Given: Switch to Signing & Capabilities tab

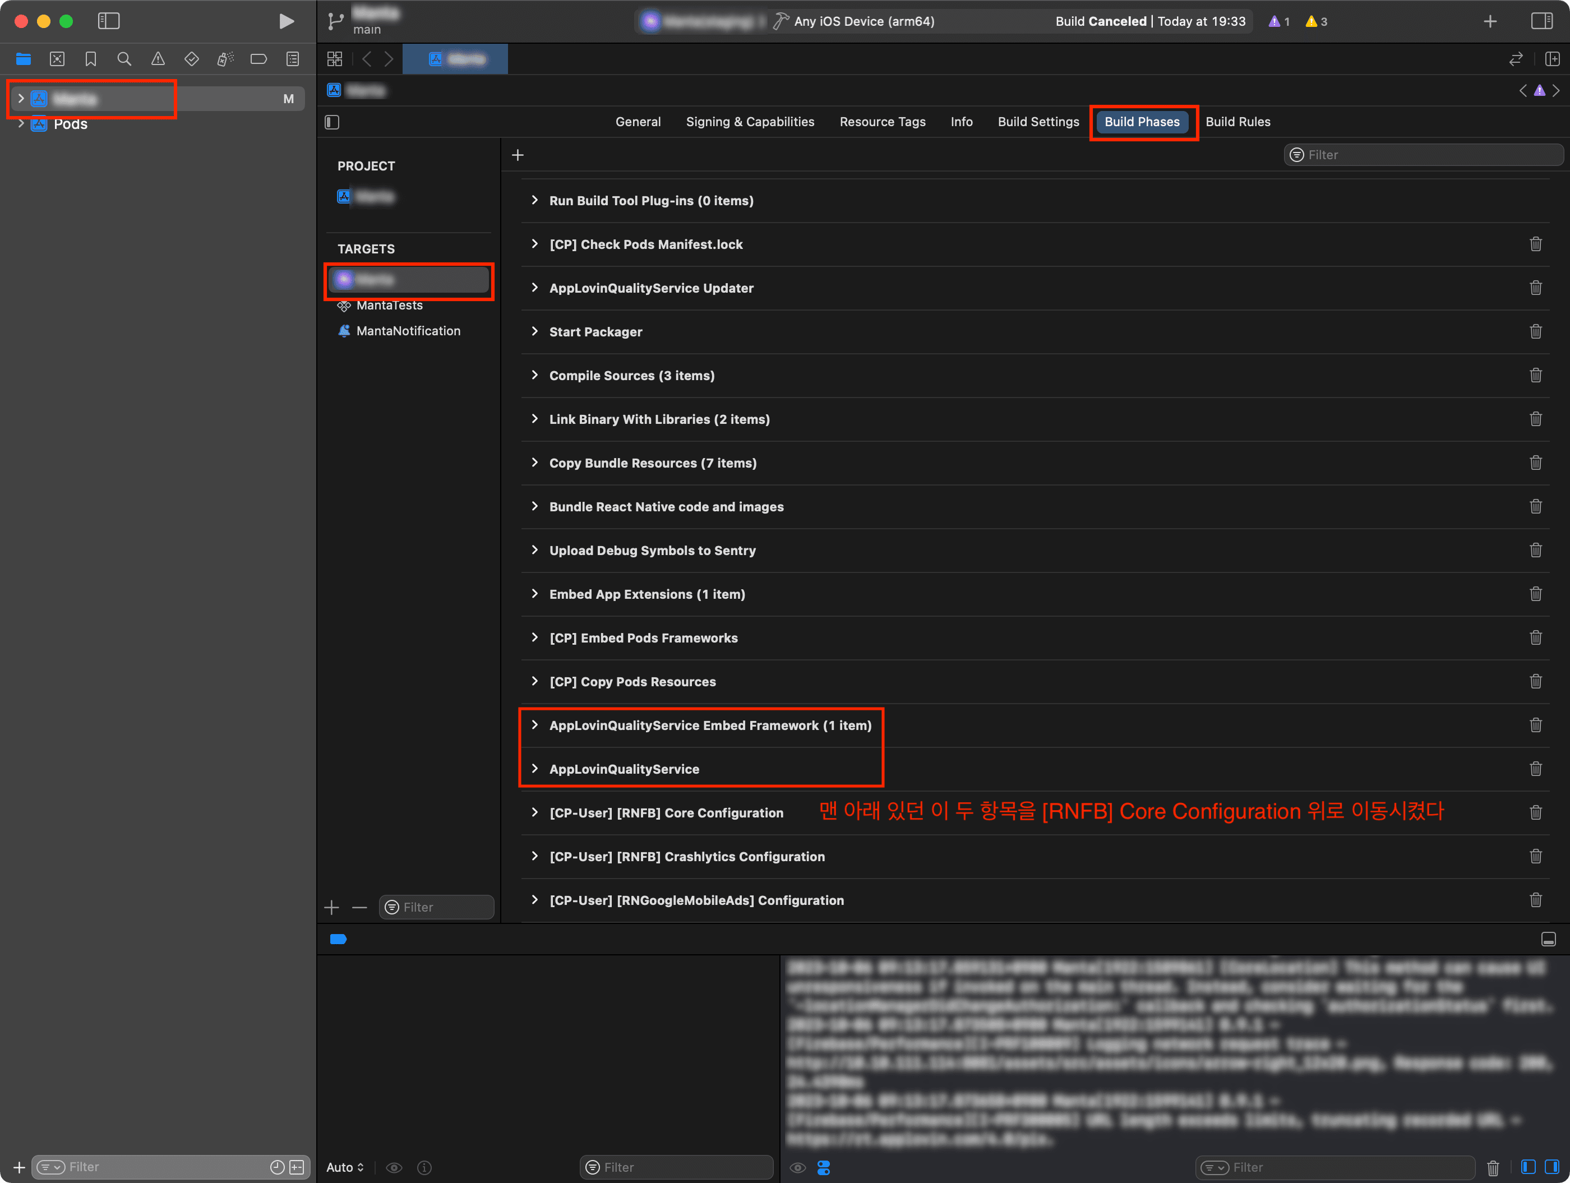Looking at the screenshot, I should (x=750, y=122).
